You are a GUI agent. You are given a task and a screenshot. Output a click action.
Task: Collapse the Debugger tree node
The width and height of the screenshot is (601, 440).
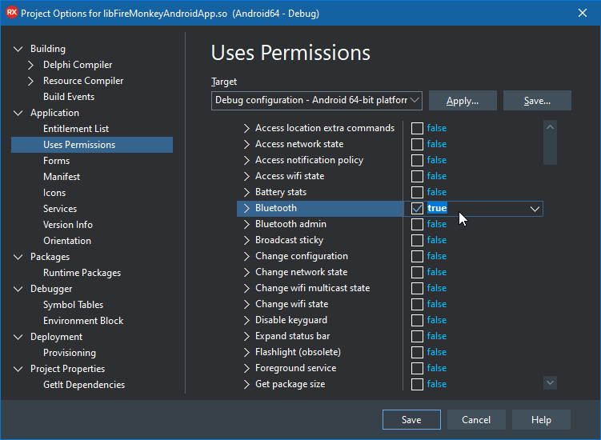pyautogui.click(x=18, y=289)
